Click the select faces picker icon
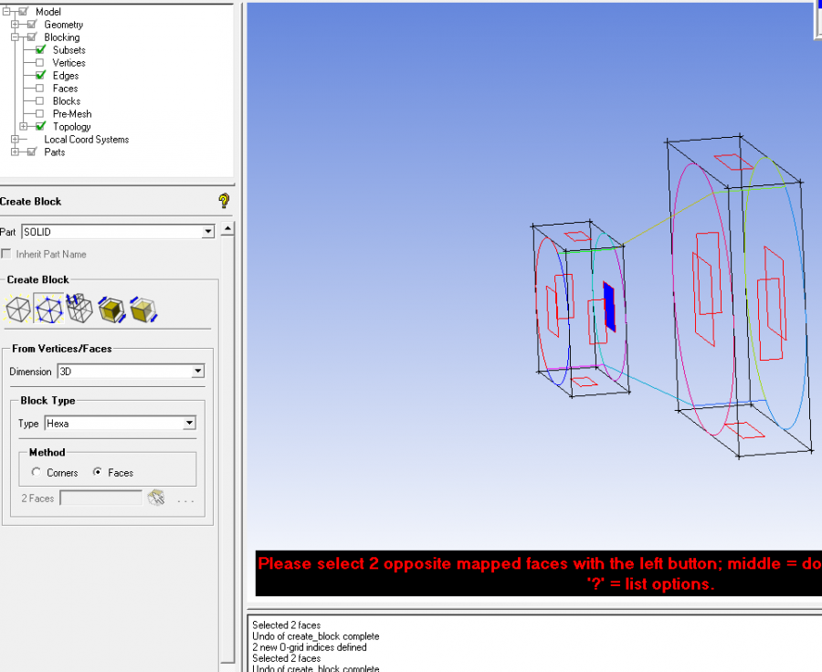 pyautogui.click(x=155, y=498)
